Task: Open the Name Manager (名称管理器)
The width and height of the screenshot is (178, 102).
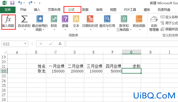Action: click(154, 24)
